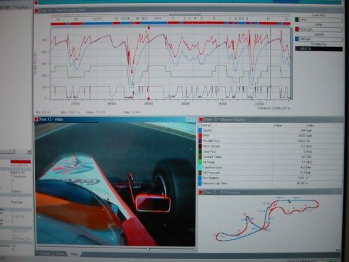The image size is (349, 262).
Task: Select the Fuel Pressure channel row
Action: click(x=271, y=167)
